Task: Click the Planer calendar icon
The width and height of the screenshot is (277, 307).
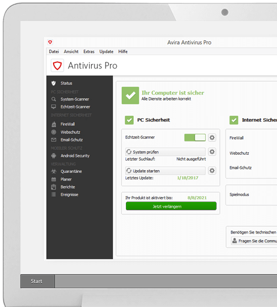Action: coord(54,179)
